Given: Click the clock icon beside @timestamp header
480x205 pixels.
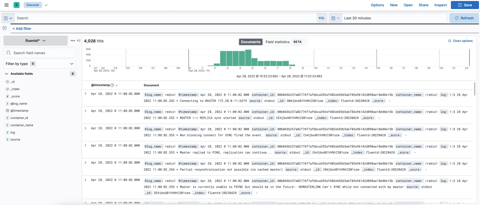Looking at the screenshot, I should pyautogui.click(x=112, y=85).
